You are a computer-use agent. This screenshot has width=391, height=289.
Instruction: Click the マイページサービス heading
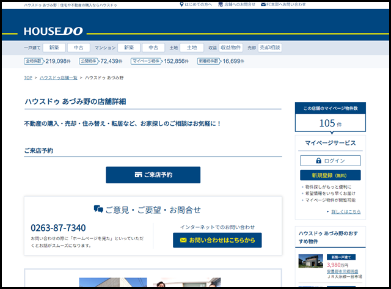[331, 143]
